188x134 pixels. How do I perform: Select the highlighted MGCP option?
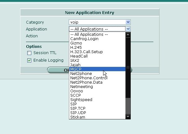97,69
